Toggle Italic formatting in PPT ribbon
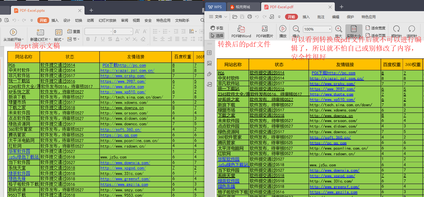This screenshot has width=424, height=197. (95, 39)
